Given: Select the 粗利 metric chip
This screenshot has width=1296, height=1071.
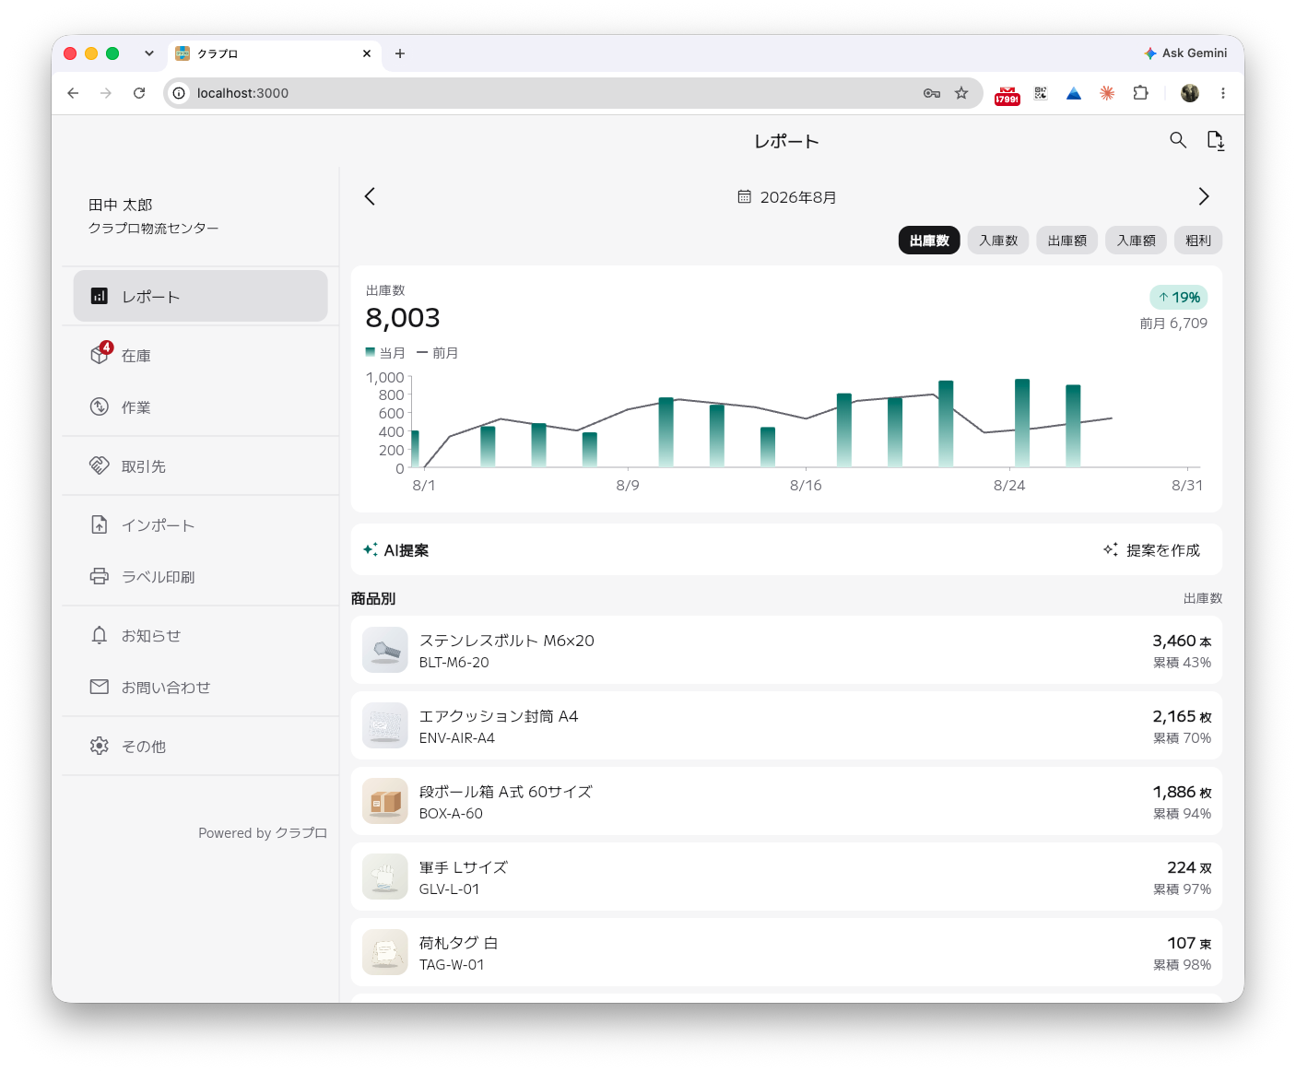Looking at the screenshot, I should 1198,241.
